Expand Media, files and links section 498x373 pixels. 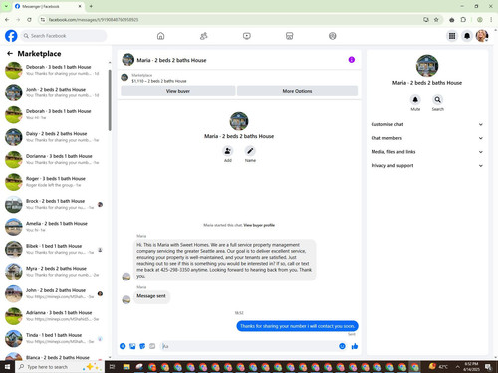tap(427, 152)
